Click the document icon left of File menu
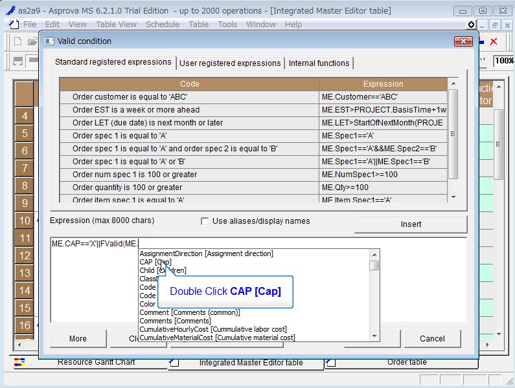This screenshot has width=515, height=388. tap(14, 25)
